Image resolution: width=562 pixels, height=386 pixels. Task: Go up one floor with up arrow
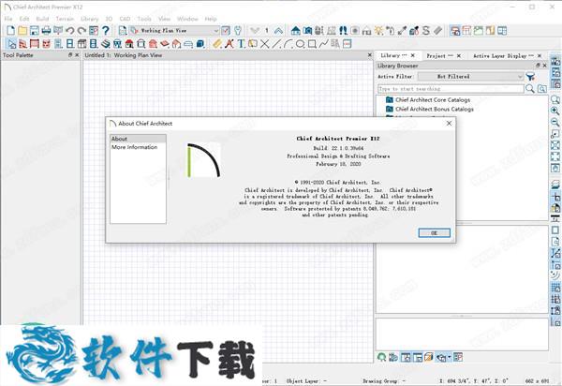tap(278, 31)
